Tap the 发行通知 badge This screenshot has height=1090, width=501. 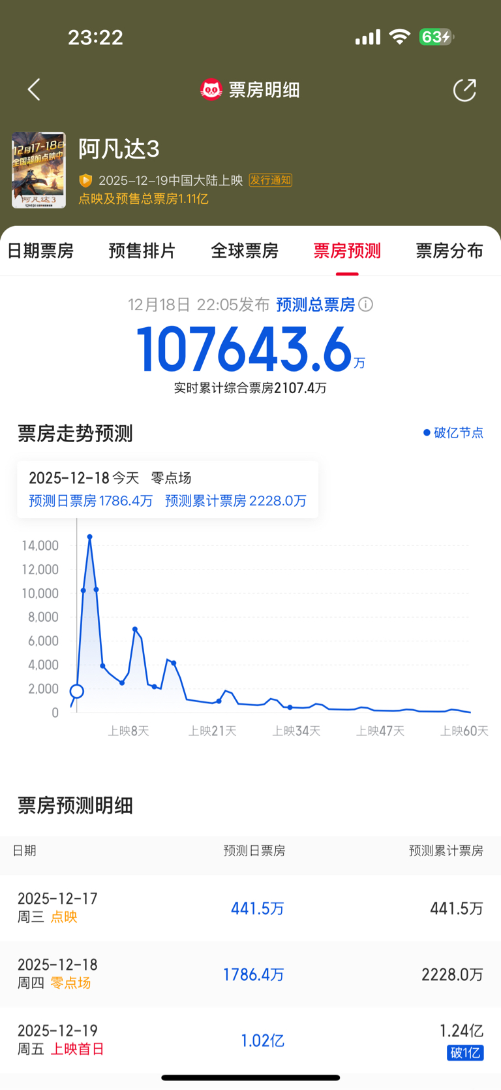click(270, 180)
